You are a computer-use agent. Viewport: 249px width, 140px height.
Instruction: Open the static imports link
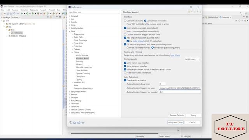139,41
